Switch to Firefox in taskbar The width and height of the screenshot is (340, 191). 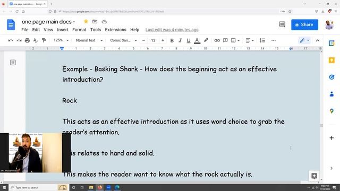tap(100, 187)
